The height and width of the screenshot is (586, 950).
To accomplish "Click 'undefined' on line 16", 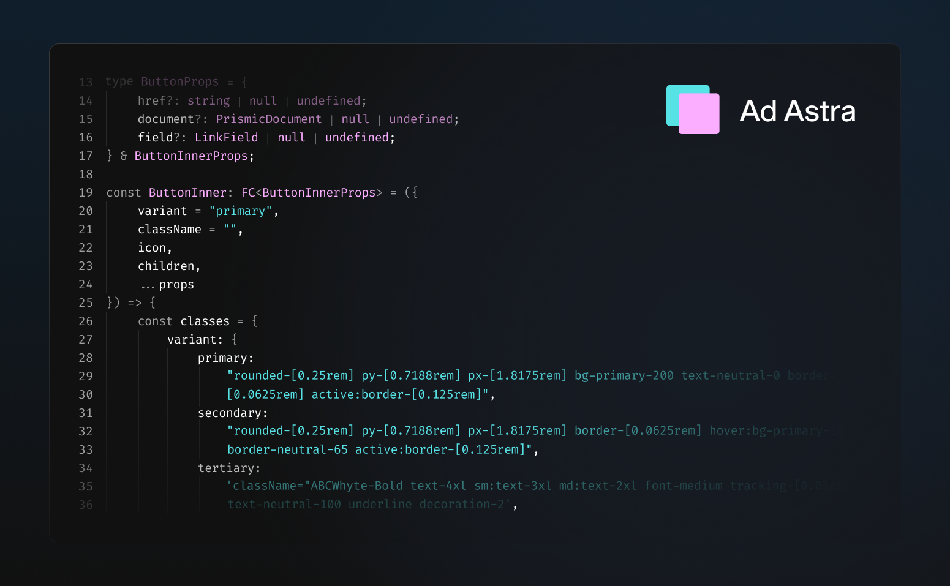I will click(x=357, y=137).
